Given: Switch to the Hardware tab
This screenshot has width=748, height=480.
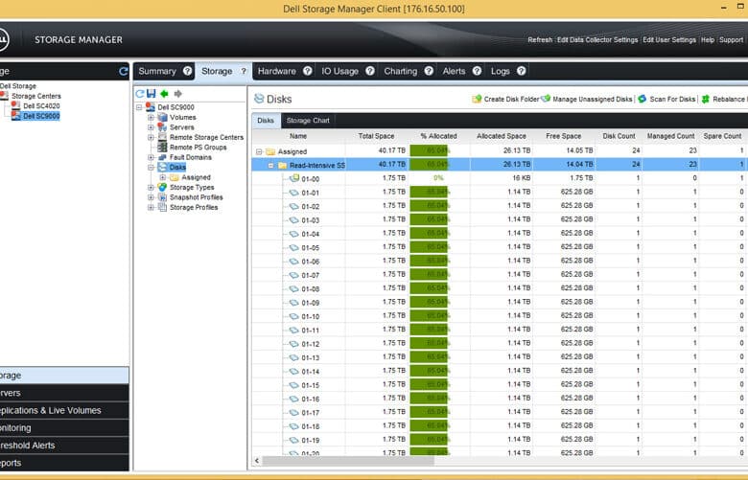Looking at the screenshot, I should 277,71.
